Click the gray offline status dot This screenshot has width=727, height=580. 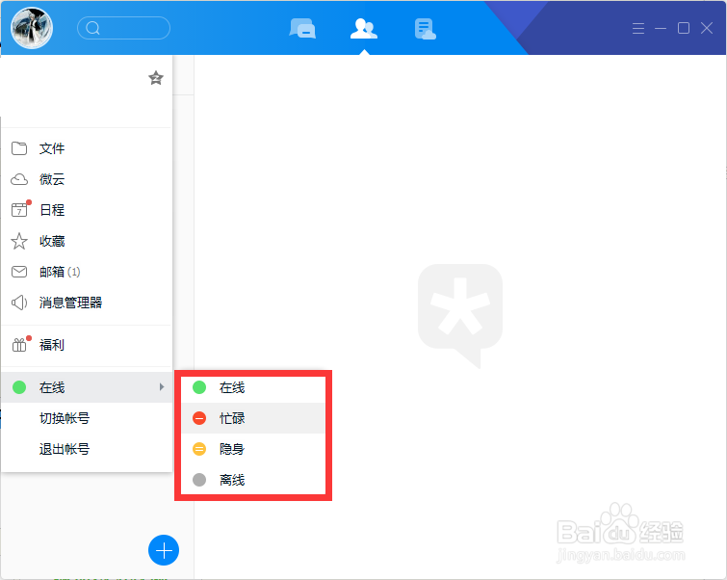(199, 480)
